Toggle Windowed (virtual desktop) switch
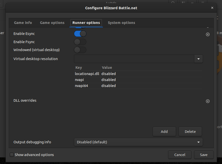222x164 pixels. [80, 50]
